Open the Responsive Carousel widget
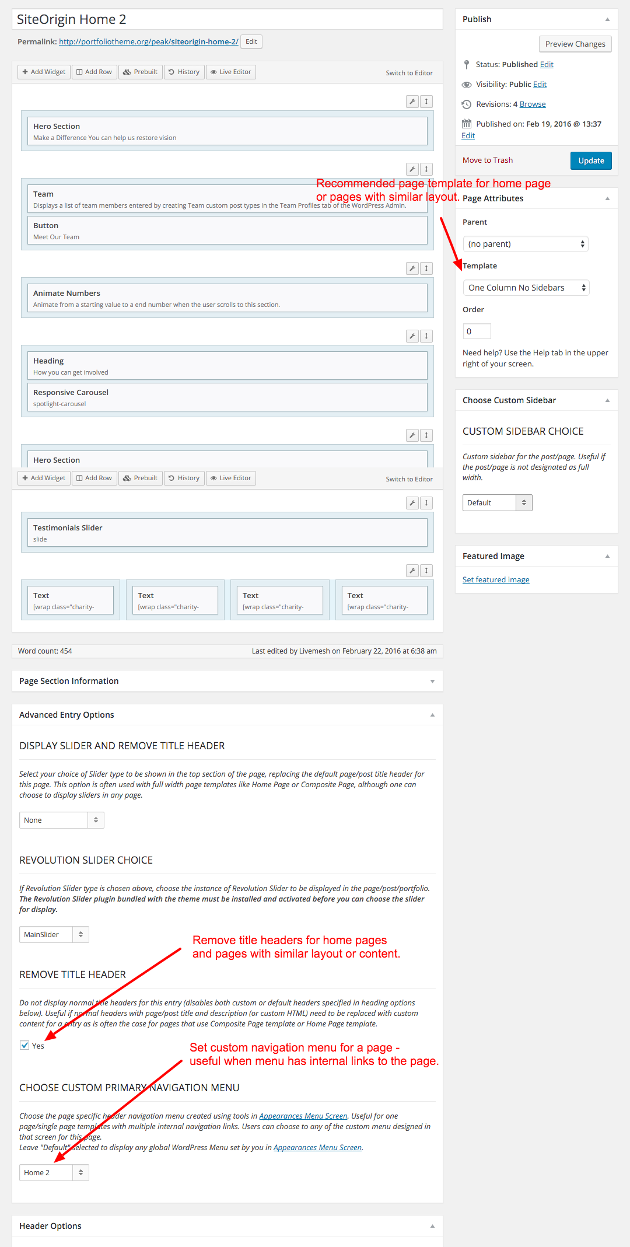630x1247 pixels. point(228,397)
